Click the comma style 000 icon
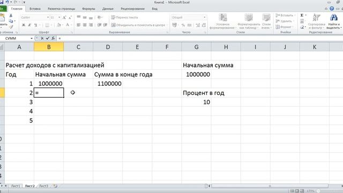 point(189,25)
